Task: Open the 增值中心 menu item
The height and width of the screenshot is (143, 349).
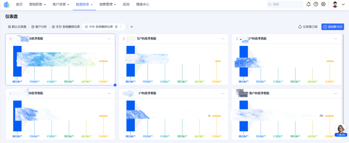Action: pyautogui.click(x=143, y=5)
